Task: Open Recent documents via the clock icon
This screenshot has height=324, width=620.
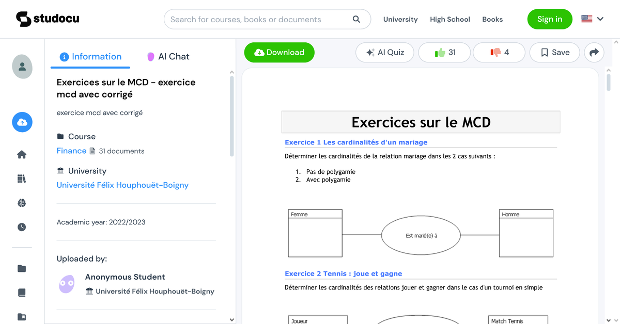Action: [x=22, y=226]
